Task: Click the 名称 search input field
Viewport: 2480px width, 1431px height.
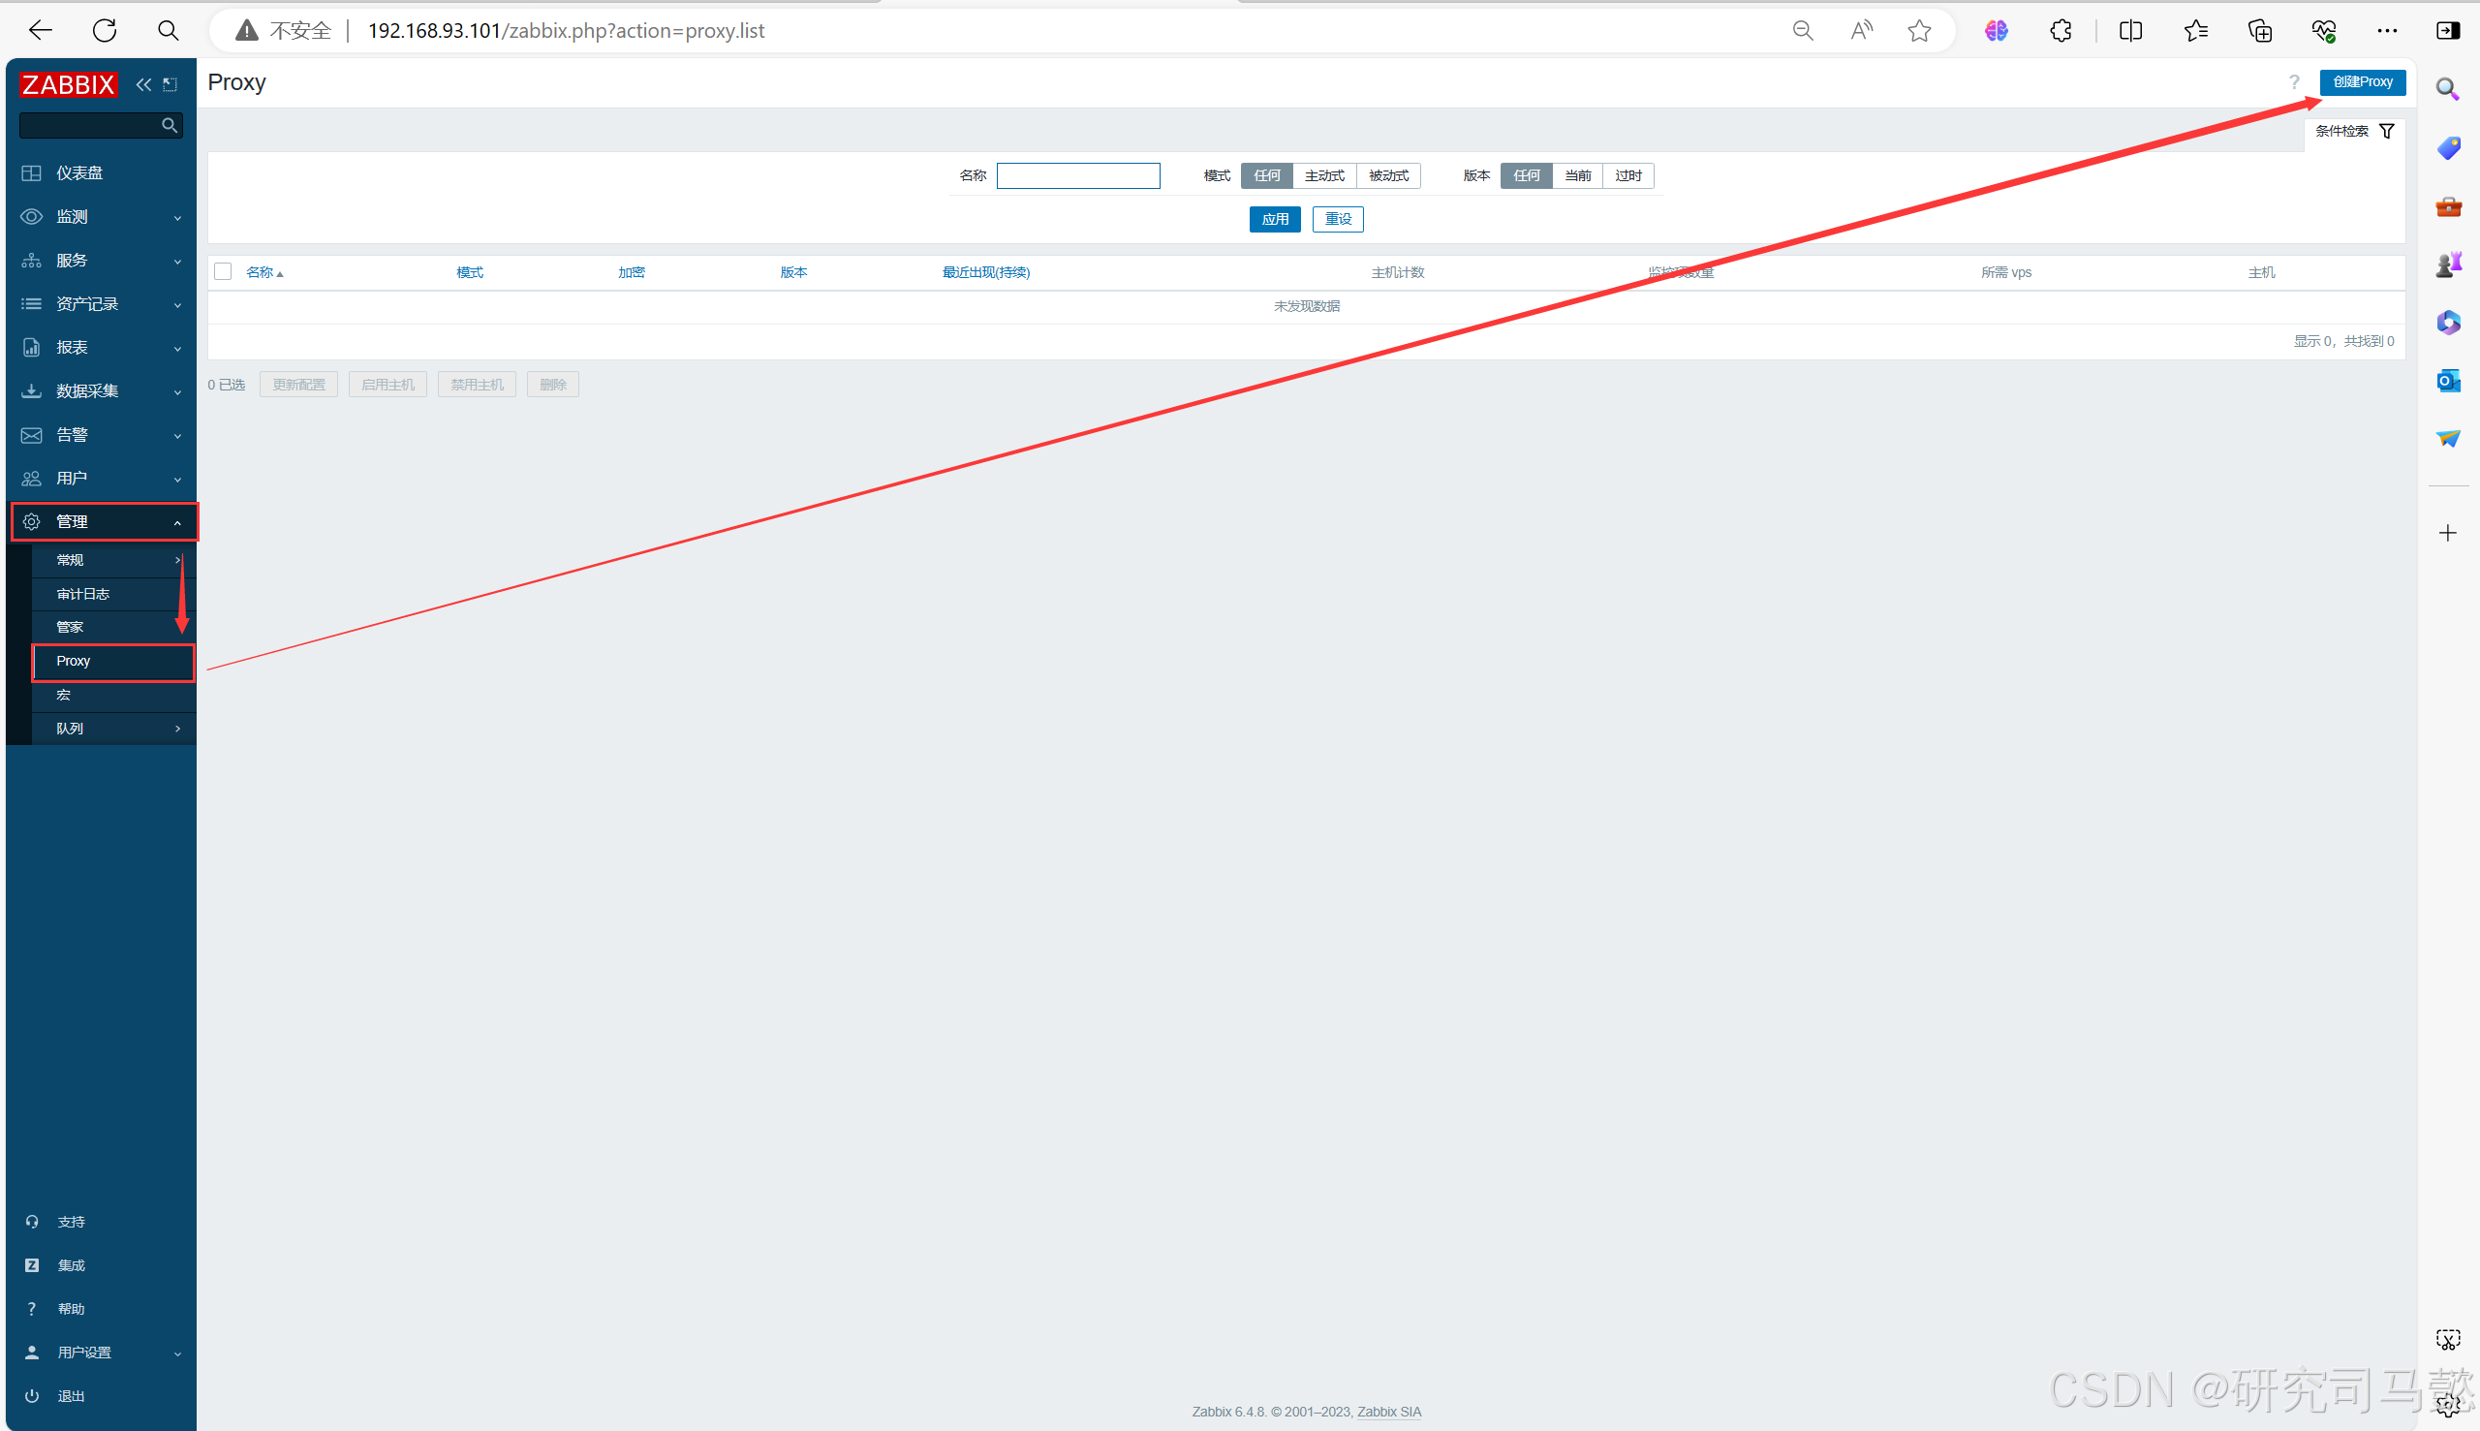Action: 1078,175
